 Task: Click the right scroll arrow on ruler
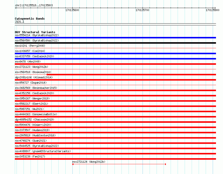click(215, 8)
